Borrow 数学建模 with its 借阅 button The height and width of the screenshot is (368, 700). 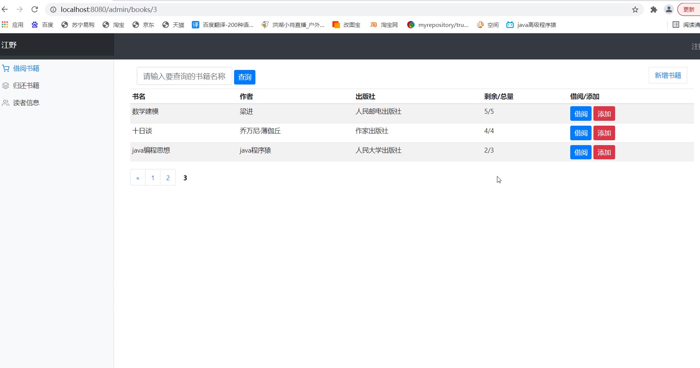point(580,114)
